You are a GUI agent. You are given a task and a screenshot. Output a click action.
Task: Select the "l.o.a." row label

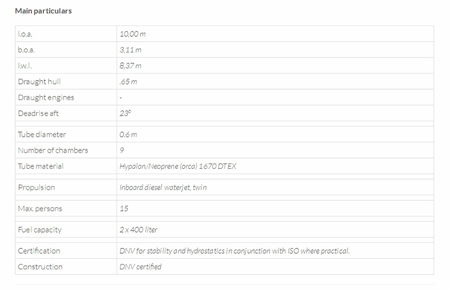click(26, 34)
